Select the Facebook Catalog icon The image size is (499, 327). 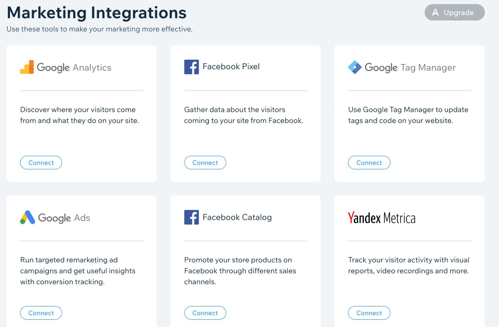(x=192, y=217)
